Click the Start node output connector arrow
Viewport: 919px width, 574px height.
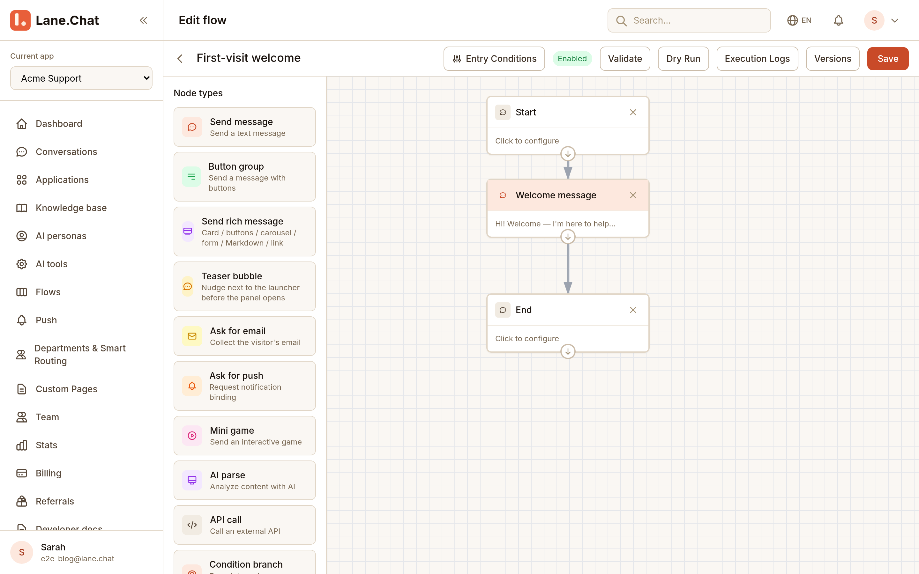pyautogui.click(x=568, y=154)
